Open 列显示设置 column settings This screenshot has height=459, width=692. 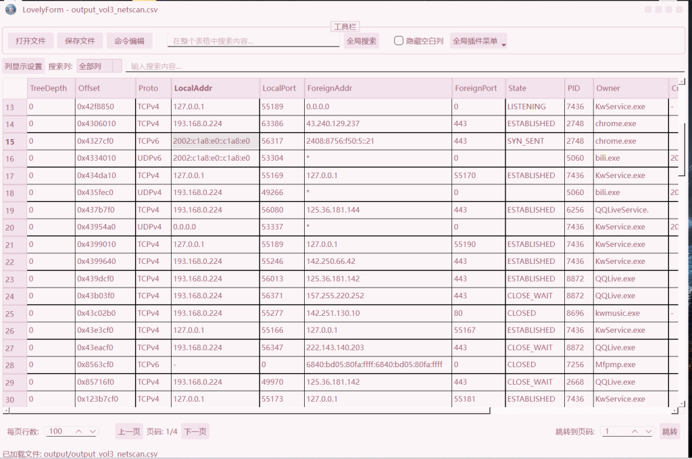23,66
